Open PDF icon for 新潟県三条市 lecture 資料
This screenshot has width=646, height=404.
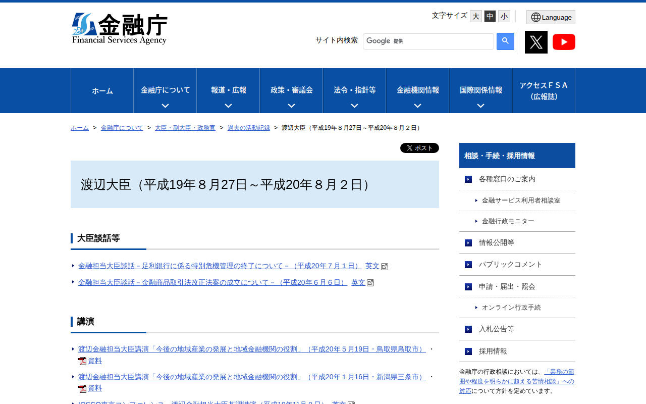coord(82,389)
